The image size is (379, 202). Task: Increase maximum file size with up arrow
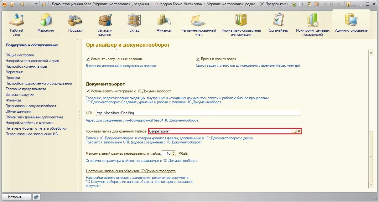(174, 152)
